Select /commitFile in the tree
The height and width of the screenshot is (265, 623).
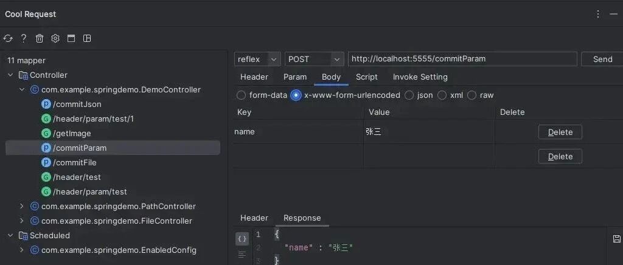[75, 163]
